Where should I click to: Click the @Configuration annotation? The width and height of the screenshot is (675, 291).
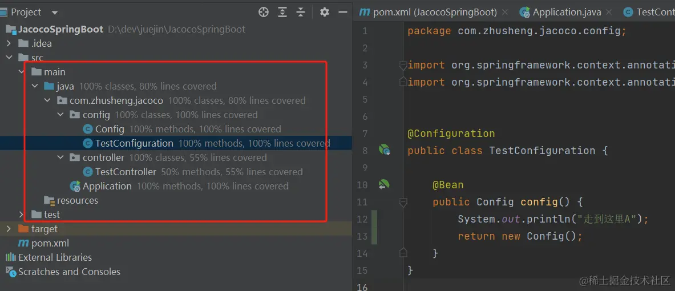tap(451, 134)
